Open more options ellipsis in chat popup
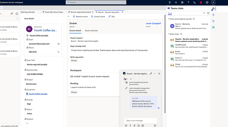Screen dimensions: 228x127 [x=131, y=79]
